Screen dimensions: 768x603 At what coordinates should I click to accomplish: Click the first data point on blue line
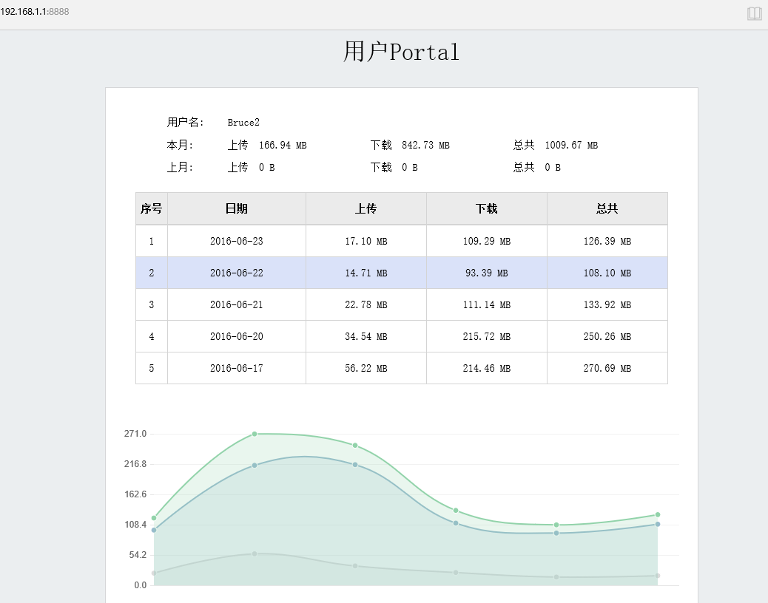click(x=154, y=530)
